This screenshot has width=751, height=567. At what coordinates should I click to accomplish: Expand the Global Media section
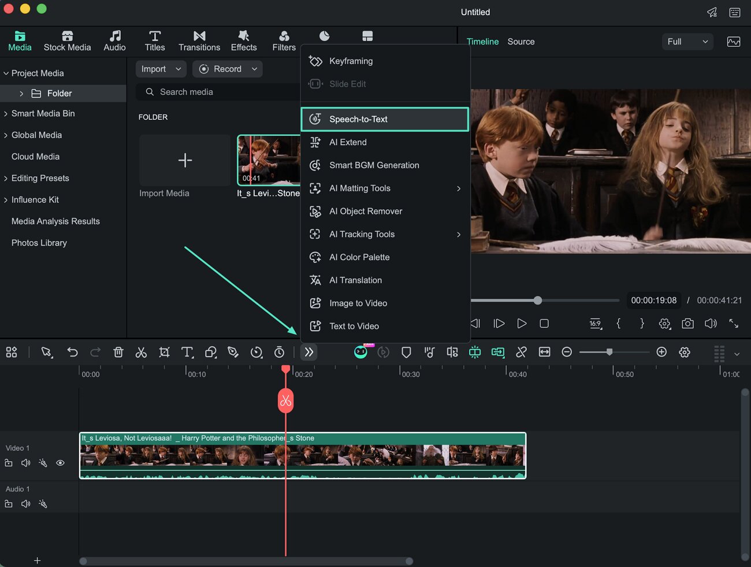pyautogui.click(x=6, y=135)
